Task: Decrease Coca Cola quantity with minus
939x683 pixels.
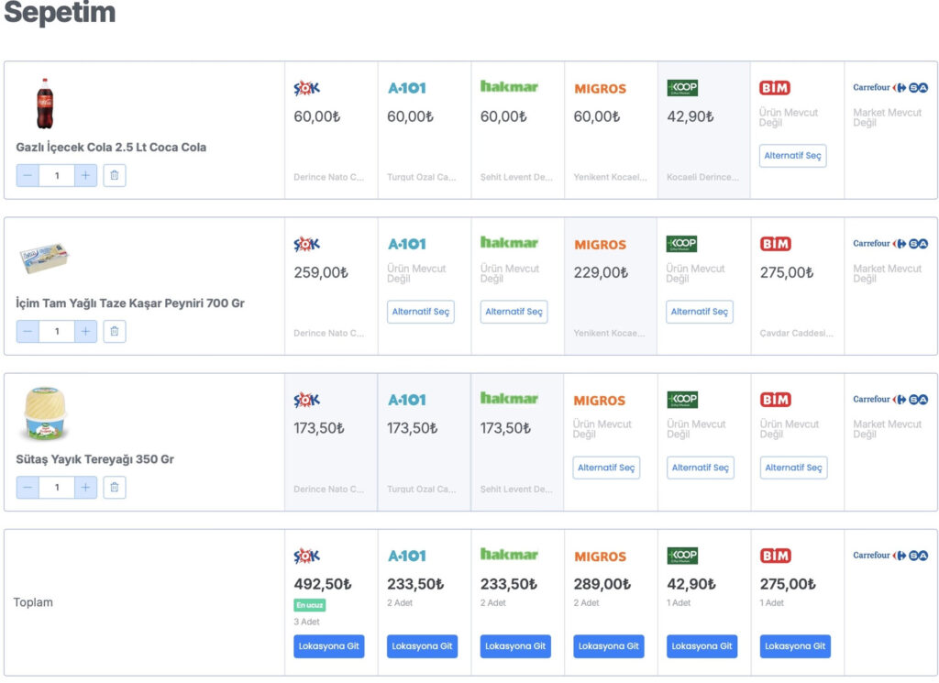Action: tap(28, 175)
